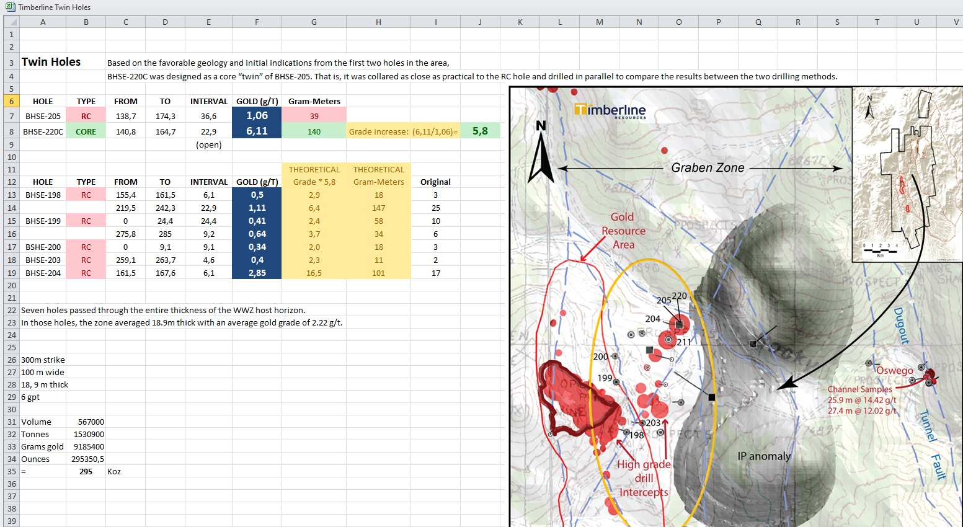Select the 16,5 theoretical grade cell
This screenshot has width=963, height=527.
click(x=314, y=273)
